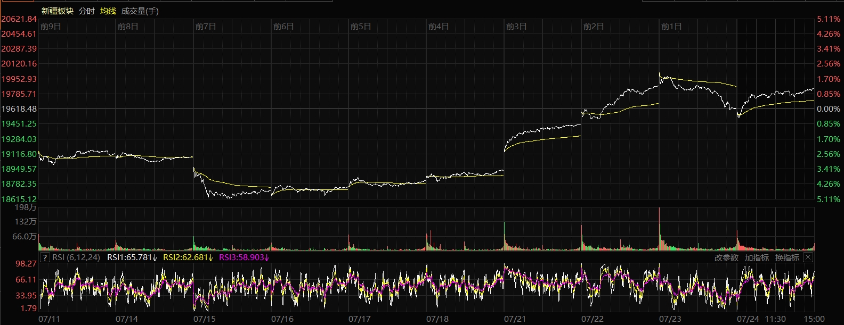Click the RSI (6,12,24) indicator name

point(76,257)
